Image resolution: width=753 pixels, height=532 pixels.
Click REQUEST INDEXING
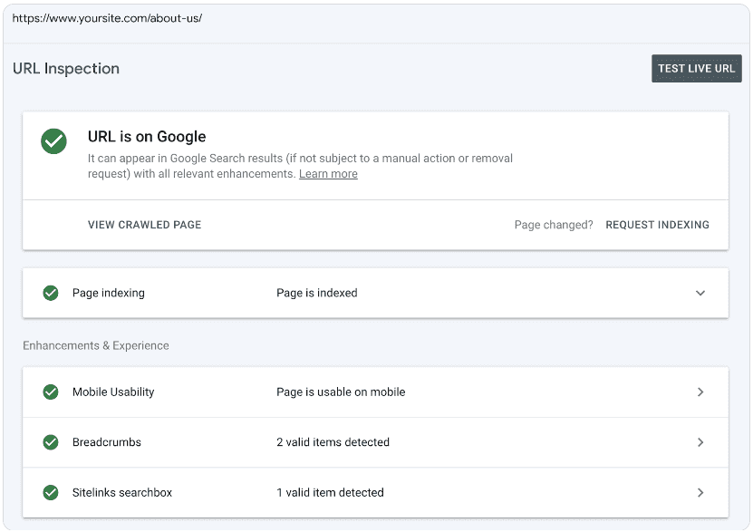(657, 225)
